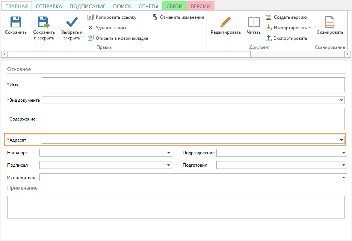Viewport: 352px width, 241px height.
Task: Click the Save and close icon
Action: point(44,23)
